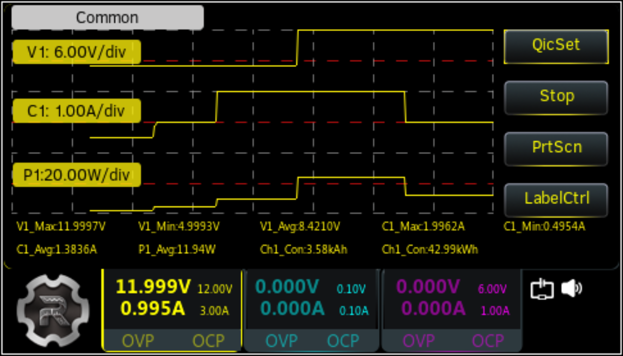Click the speaker sound icon
Screen dimensions: 623x356
pos(572,289)
